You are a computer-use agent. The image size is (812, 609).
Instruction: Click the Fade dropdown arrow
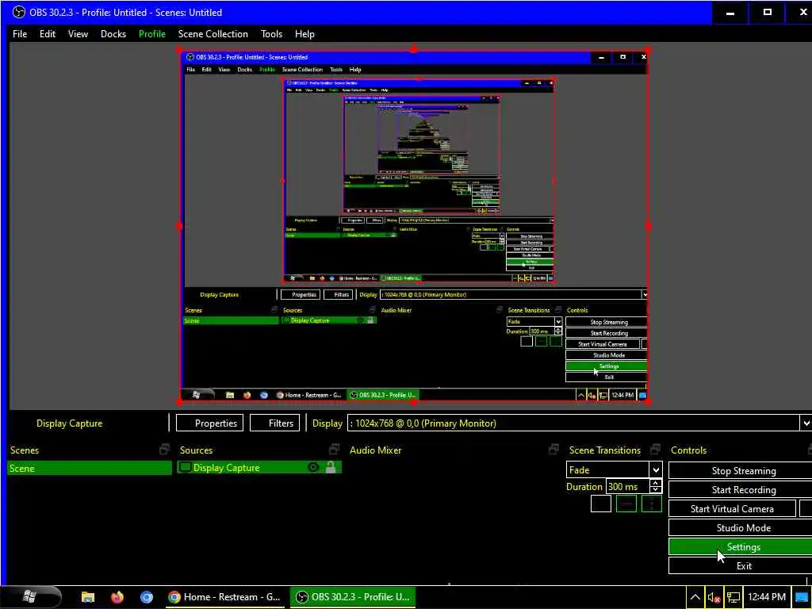tap(656, 469)
